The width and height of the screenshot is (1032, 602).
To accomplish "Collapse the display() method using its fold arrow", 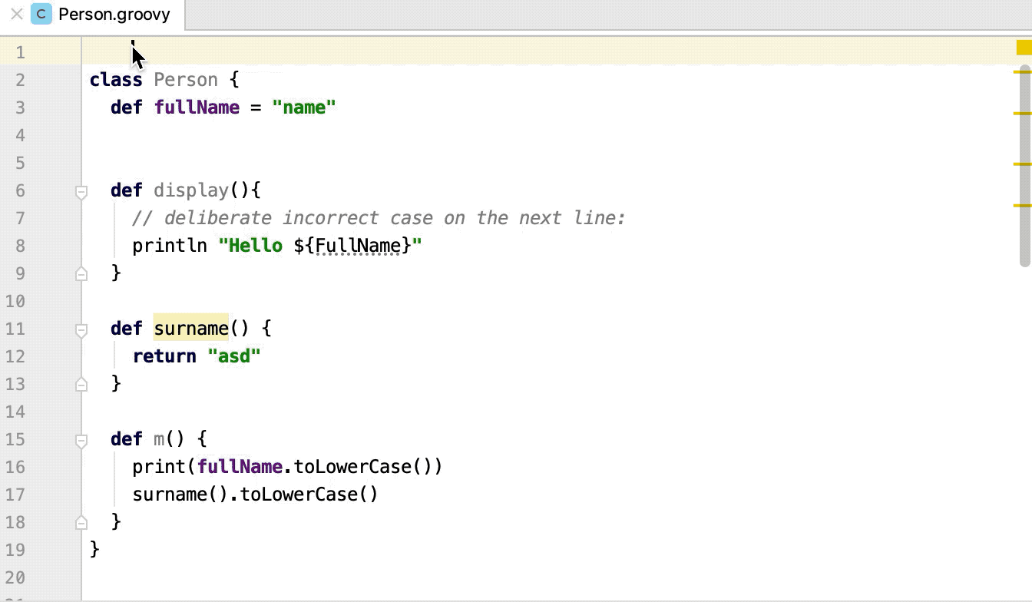I will tap(81, 190).
